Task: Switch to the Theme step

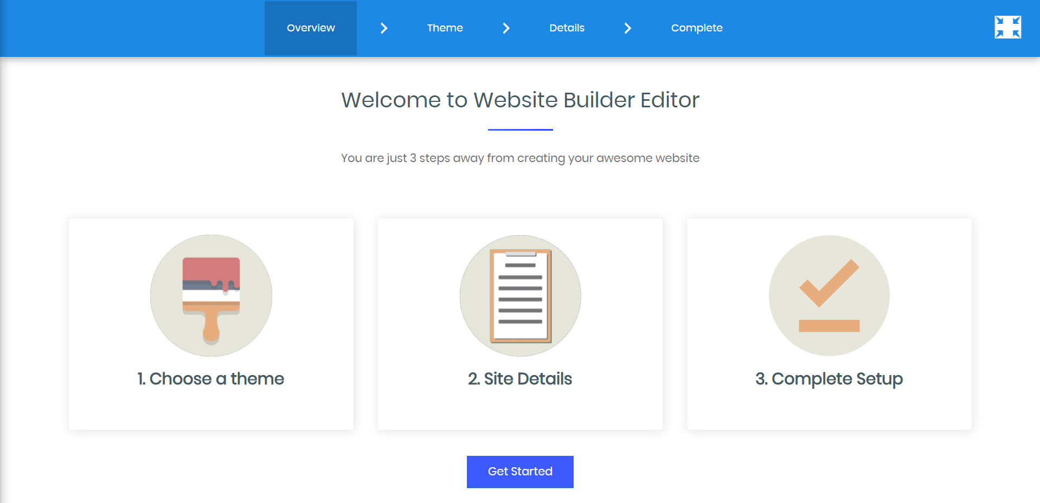Action: click(x=445, y=28)
